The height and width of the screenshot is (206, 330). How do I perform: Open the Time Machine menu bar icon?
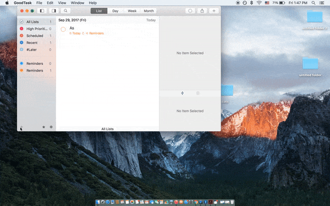(x=245, y=3)
